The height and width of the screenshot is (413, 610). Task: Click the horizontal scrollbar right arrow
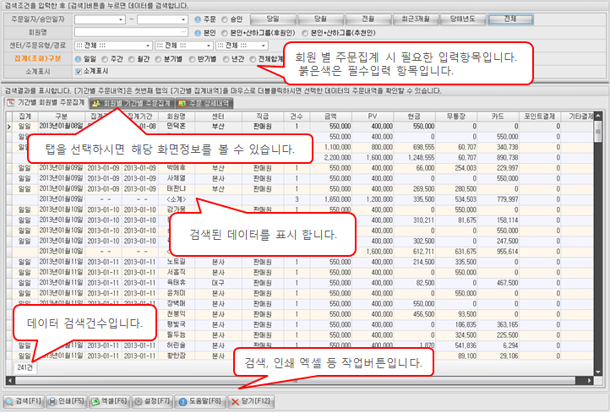click(x=590, y=380)
